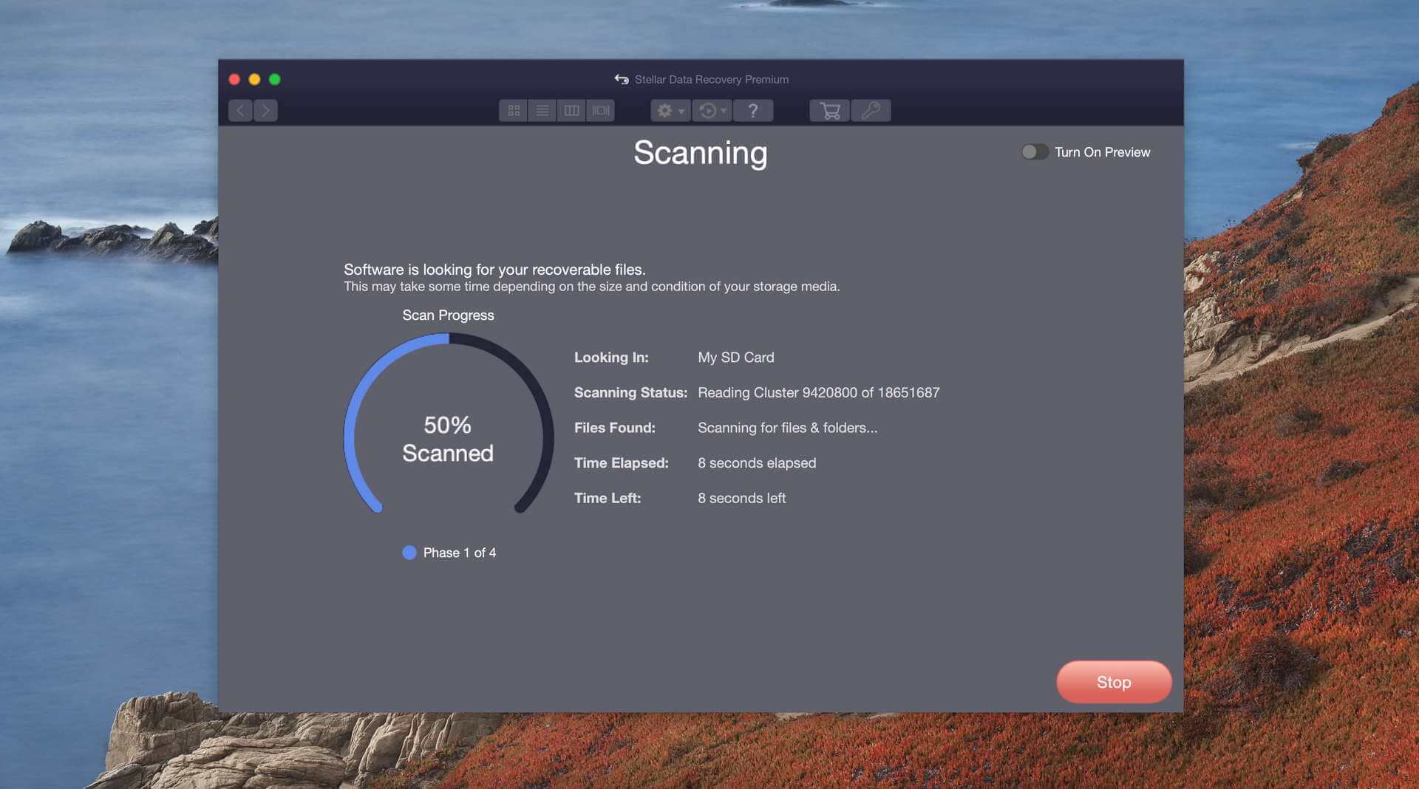Switch to icon grid view

(514, 111)
